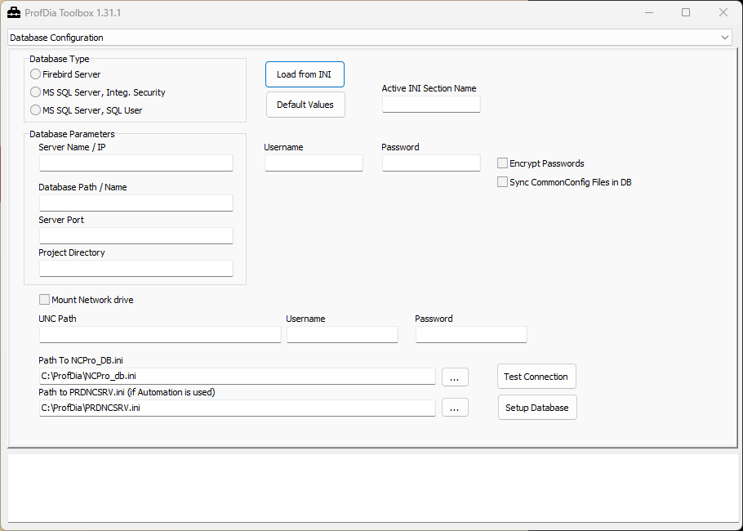Toggle Sync CommonConfig Files in DB

click(x=503, y=182)
